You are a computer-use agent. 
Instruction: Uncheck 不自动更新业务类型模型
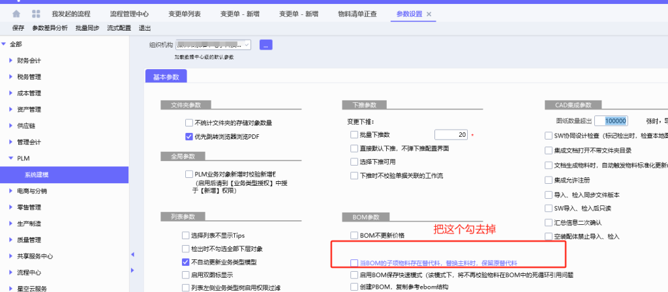click(185, 262)
